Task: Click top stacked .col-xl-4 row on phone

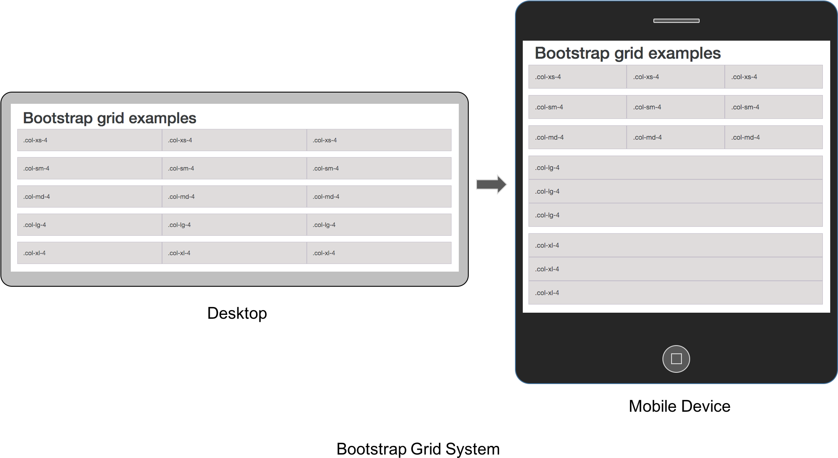Action: pos(675,246)
